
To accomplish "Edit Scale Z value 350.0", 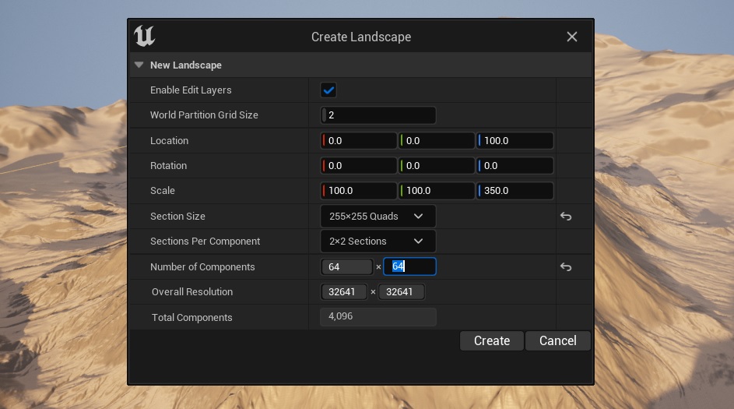I will [x=515, y=191].
